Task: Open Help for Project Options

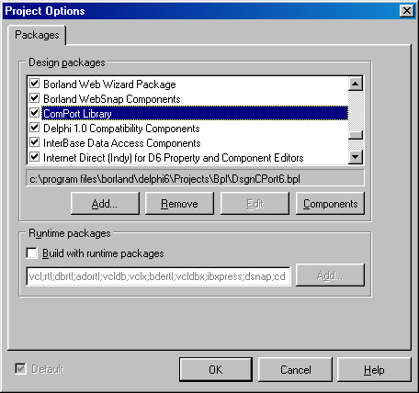Action: (374, 369)
